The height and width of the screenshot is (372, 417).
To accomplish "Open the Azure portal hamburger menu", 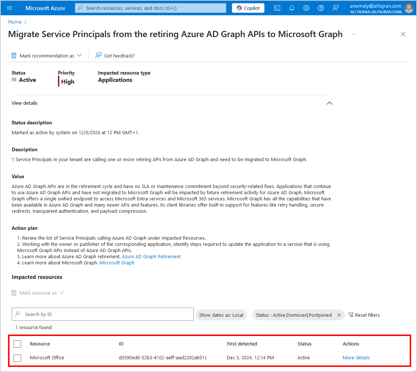I will point(9,8).
